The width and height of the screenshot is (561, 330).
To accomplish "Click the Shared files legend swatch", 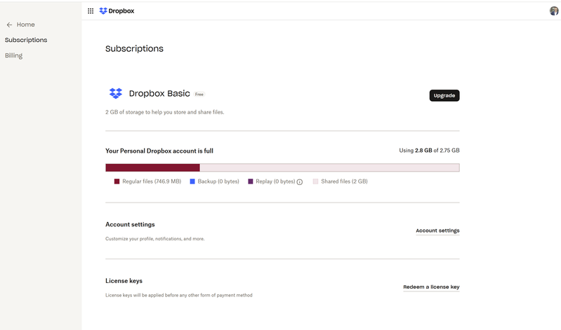I will (x=315, y=181).
